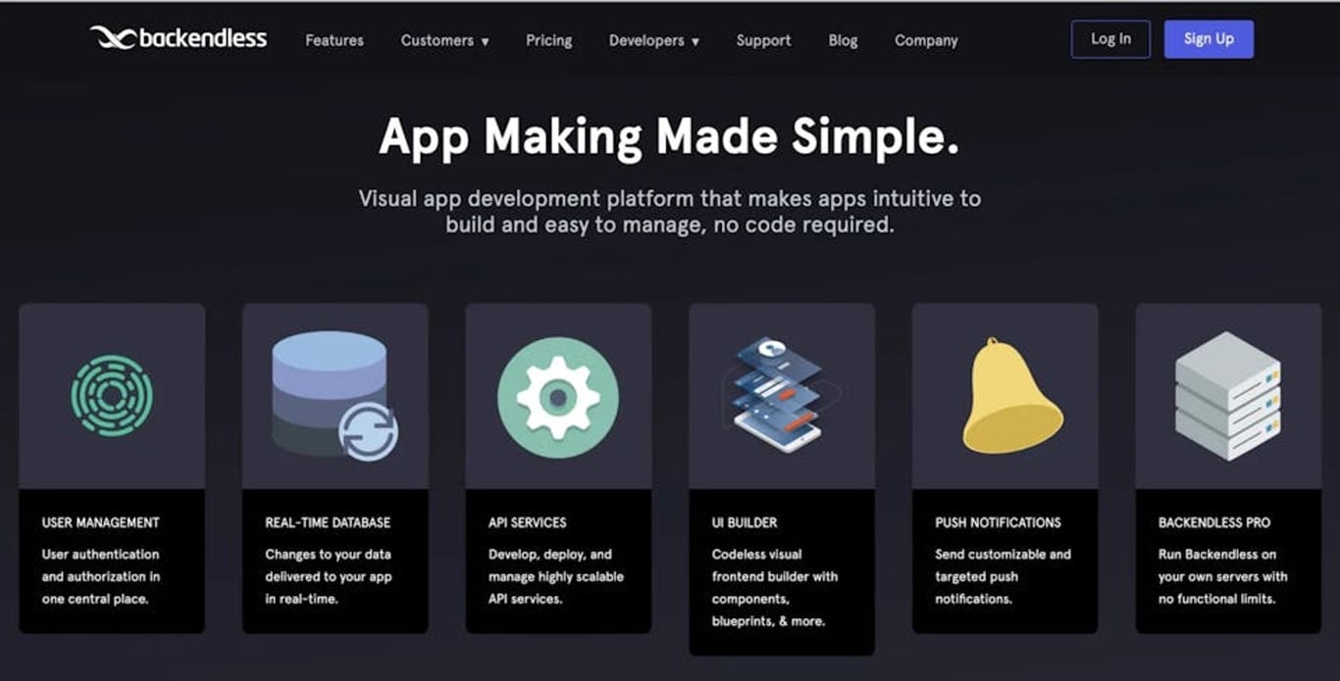The image size is (1340, 681).
Task: Select the REAL-TIME DATABASE card title
Action: 328,522
